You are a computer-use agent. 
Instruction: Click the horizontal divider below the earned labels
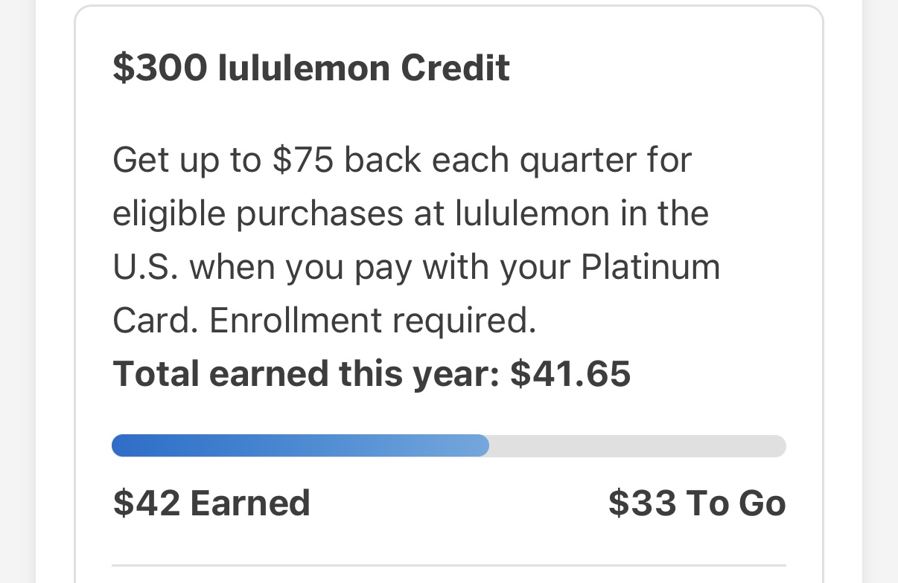tap(449, 566)
